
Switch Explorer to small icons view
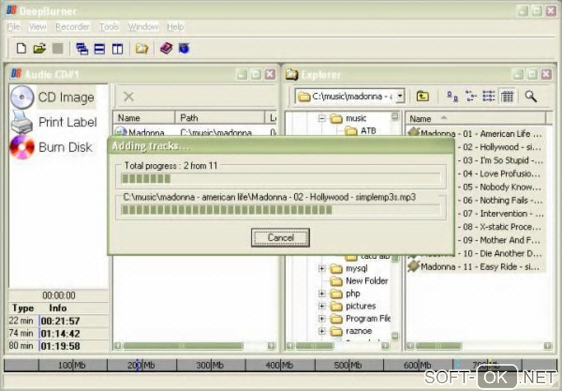pos(471,96)
